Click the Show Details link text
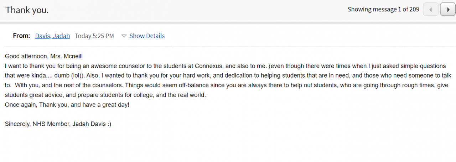Screen dimensions: 456x162 [147, 36]
